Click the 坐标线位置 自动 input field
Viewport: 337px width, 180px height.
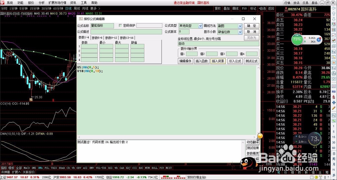(219, 44)
